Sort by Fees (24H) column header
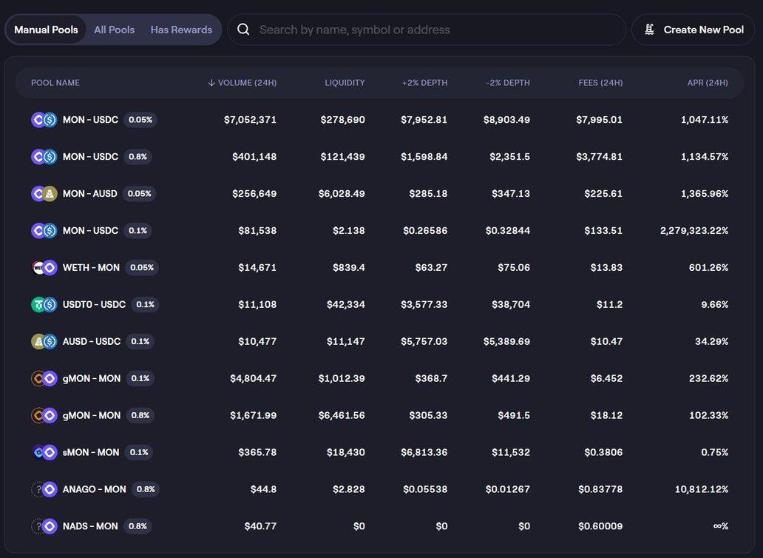 point(600,83)
